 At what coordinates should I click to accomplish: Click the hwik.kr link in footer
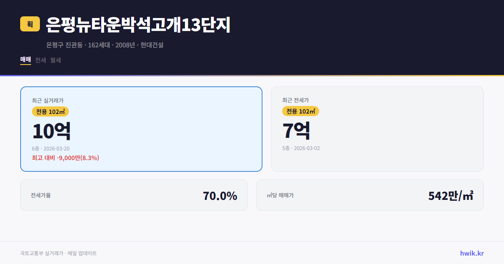pyautogui.click(x=471, y=253)
